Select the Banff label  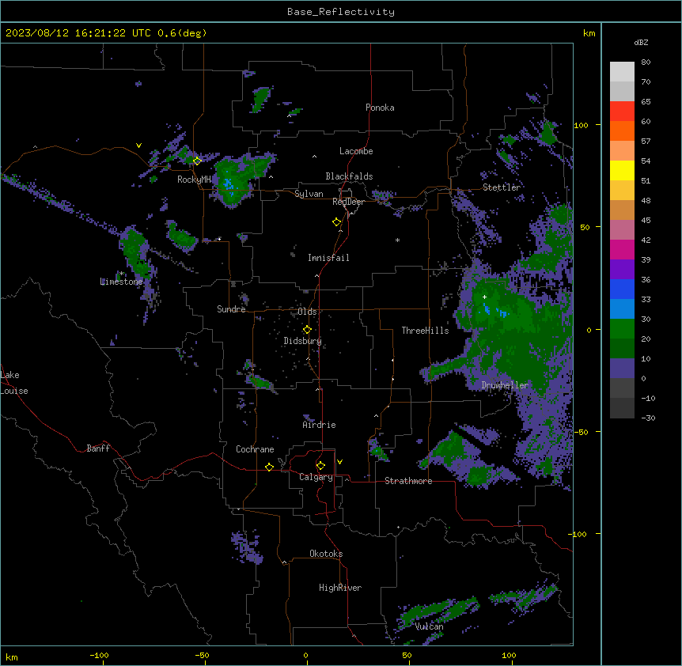pos(98,448)
